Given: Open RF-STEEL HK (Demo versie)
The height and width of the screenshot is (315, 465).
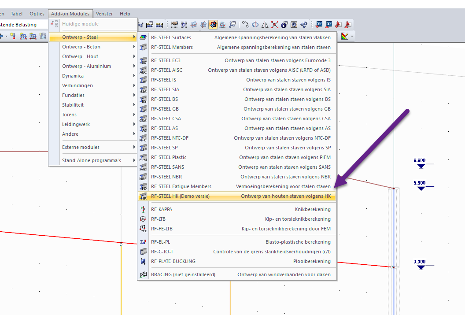Looking at the screenshot, I should click(237, 196).
